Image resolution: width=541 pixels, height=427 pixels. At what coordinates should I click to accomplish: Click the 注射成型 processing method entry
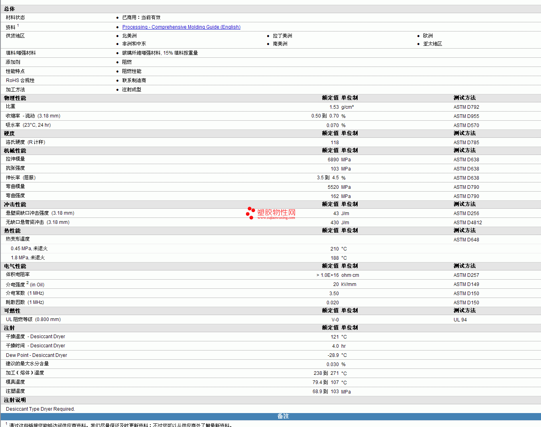pyautogui.click(x=132, y=90)
